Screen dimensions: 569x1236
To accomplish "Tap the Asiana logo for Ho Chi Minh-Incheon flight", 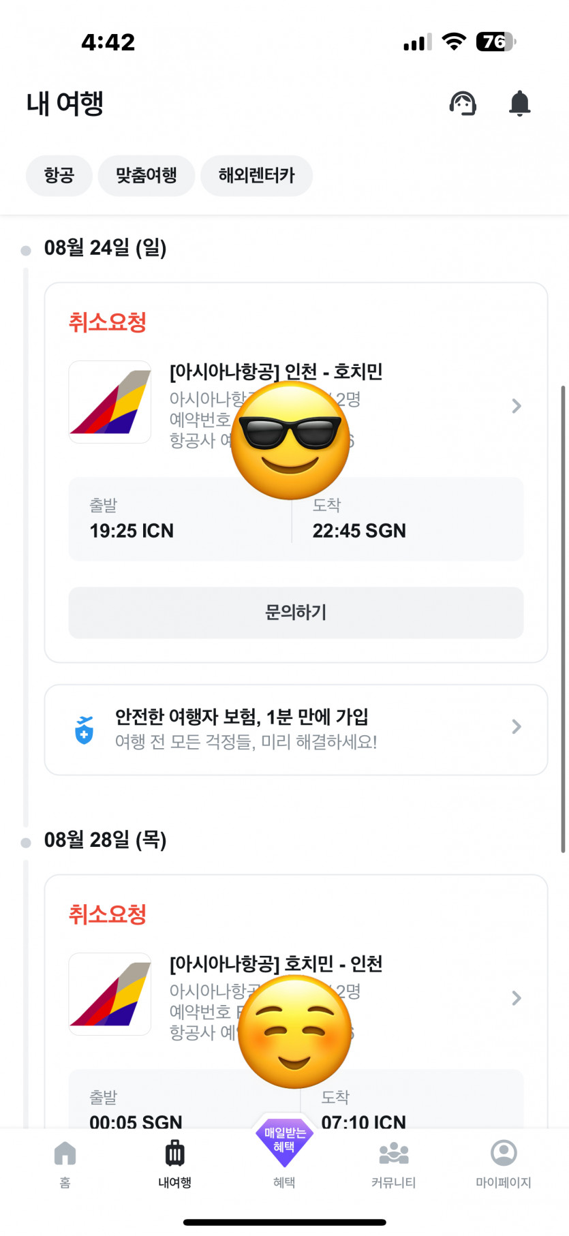I will (110, 994).
